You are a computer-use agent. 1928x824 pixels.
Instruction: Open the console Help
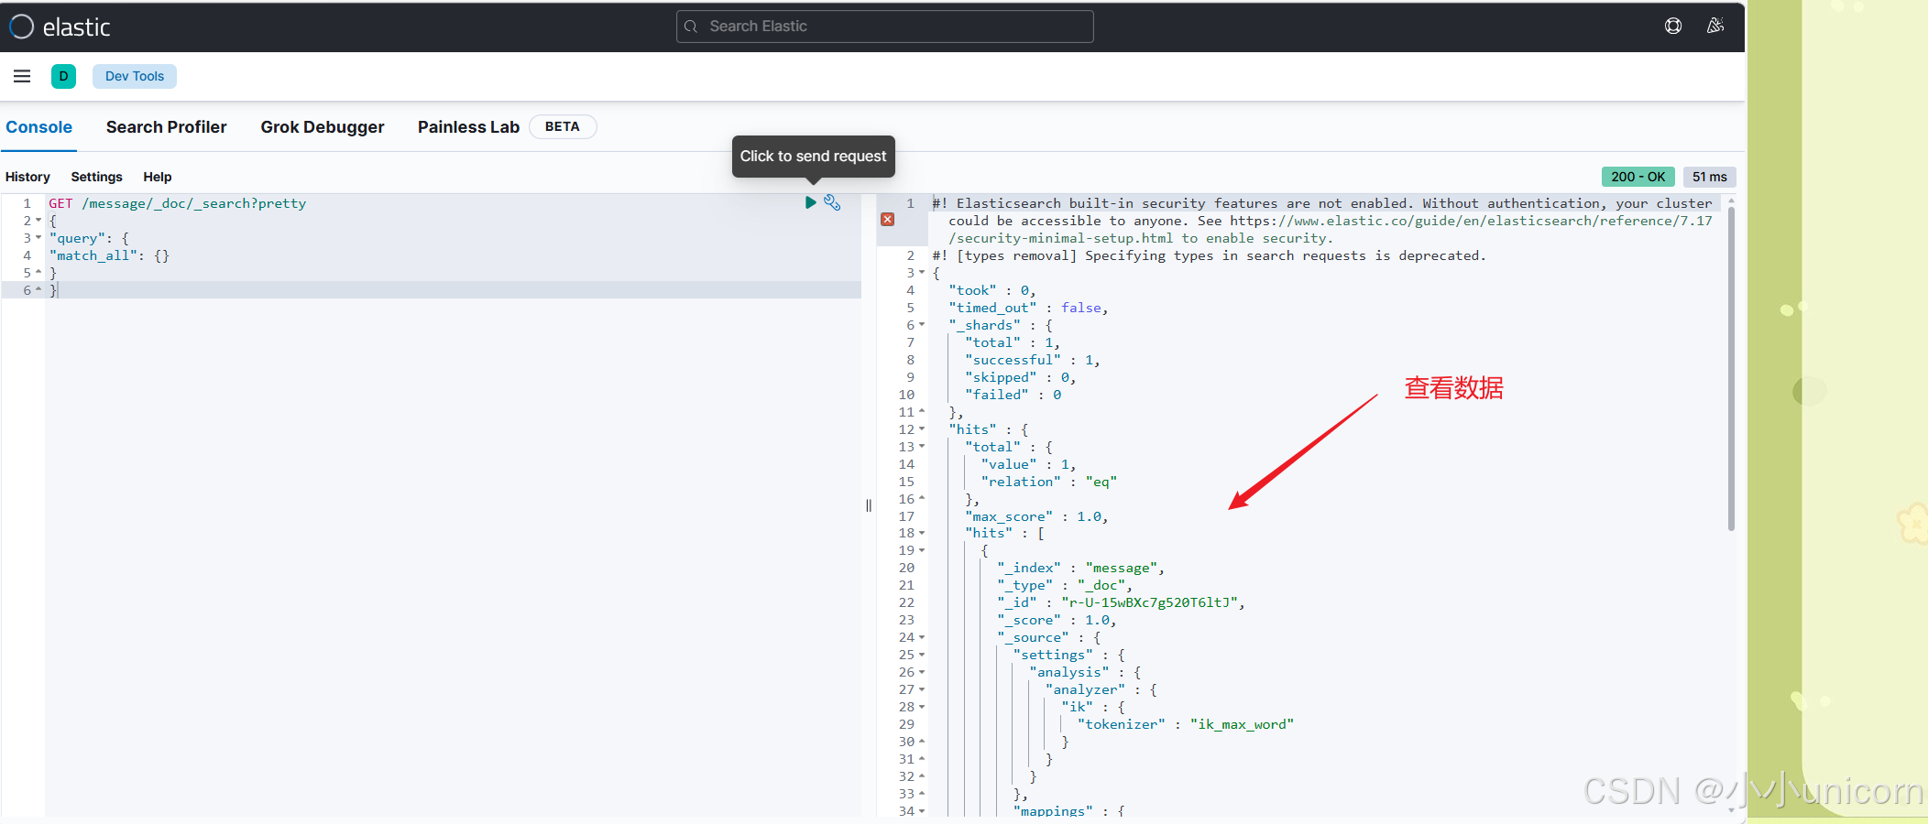point(158,177)
